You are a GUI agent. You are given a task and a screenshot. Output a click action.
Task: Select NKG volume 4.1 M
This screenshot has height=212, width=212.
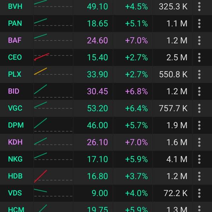(x=177, y=159)
